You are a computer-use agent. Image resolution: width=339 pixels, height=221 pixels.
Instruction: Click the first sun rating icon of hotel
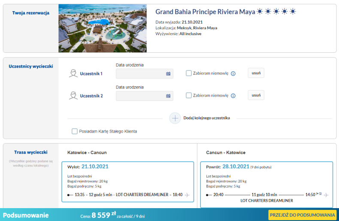pos(260,11)
